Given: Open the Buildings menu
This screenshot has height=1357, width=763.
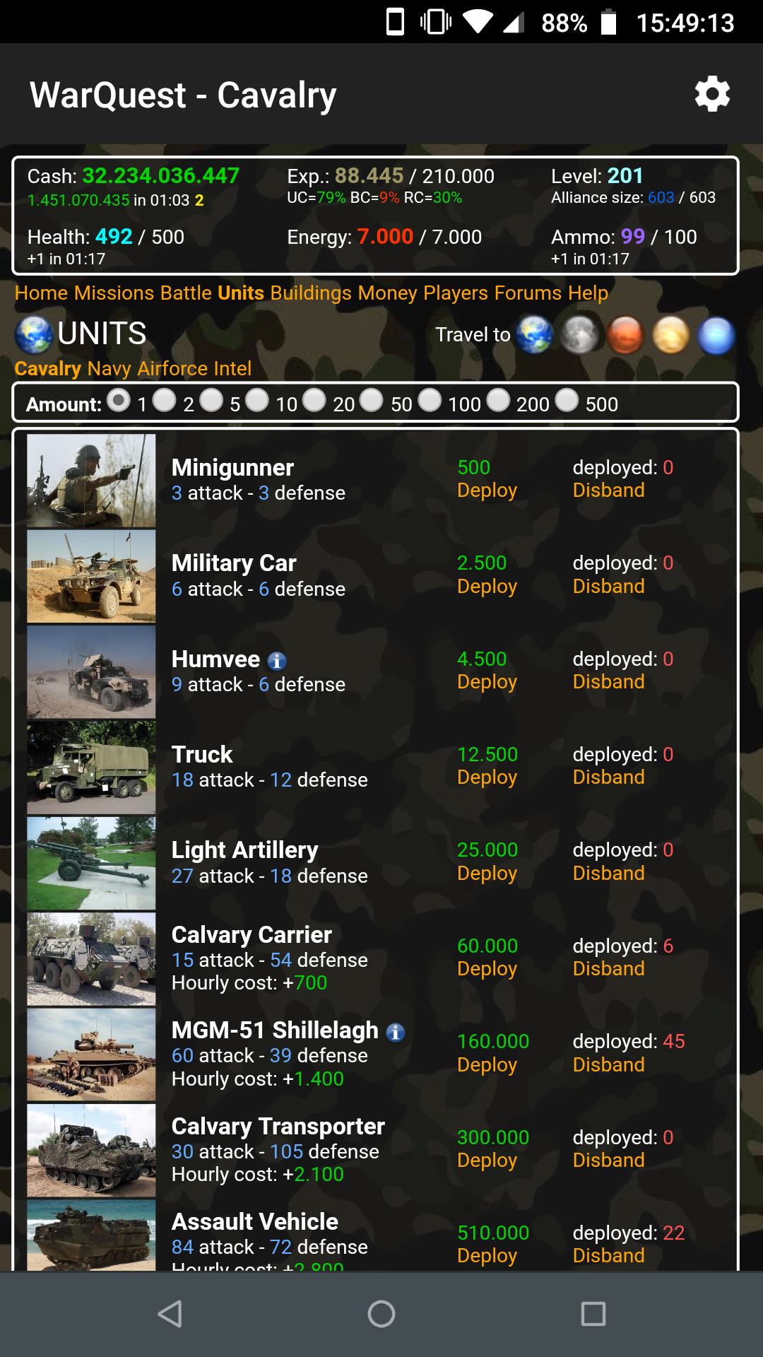Looking at the screenshot, I should [x=311, y=293].
